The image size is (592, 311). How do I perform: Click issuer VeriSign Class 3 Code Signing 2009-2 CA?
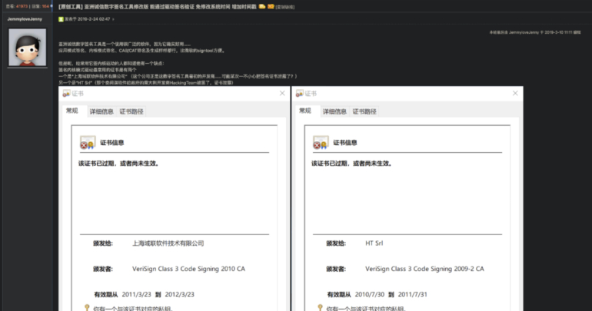(424, 269)
